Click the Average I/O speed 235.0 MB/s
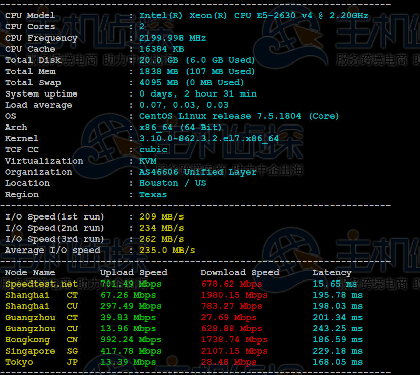 click(x=167, y=251)
